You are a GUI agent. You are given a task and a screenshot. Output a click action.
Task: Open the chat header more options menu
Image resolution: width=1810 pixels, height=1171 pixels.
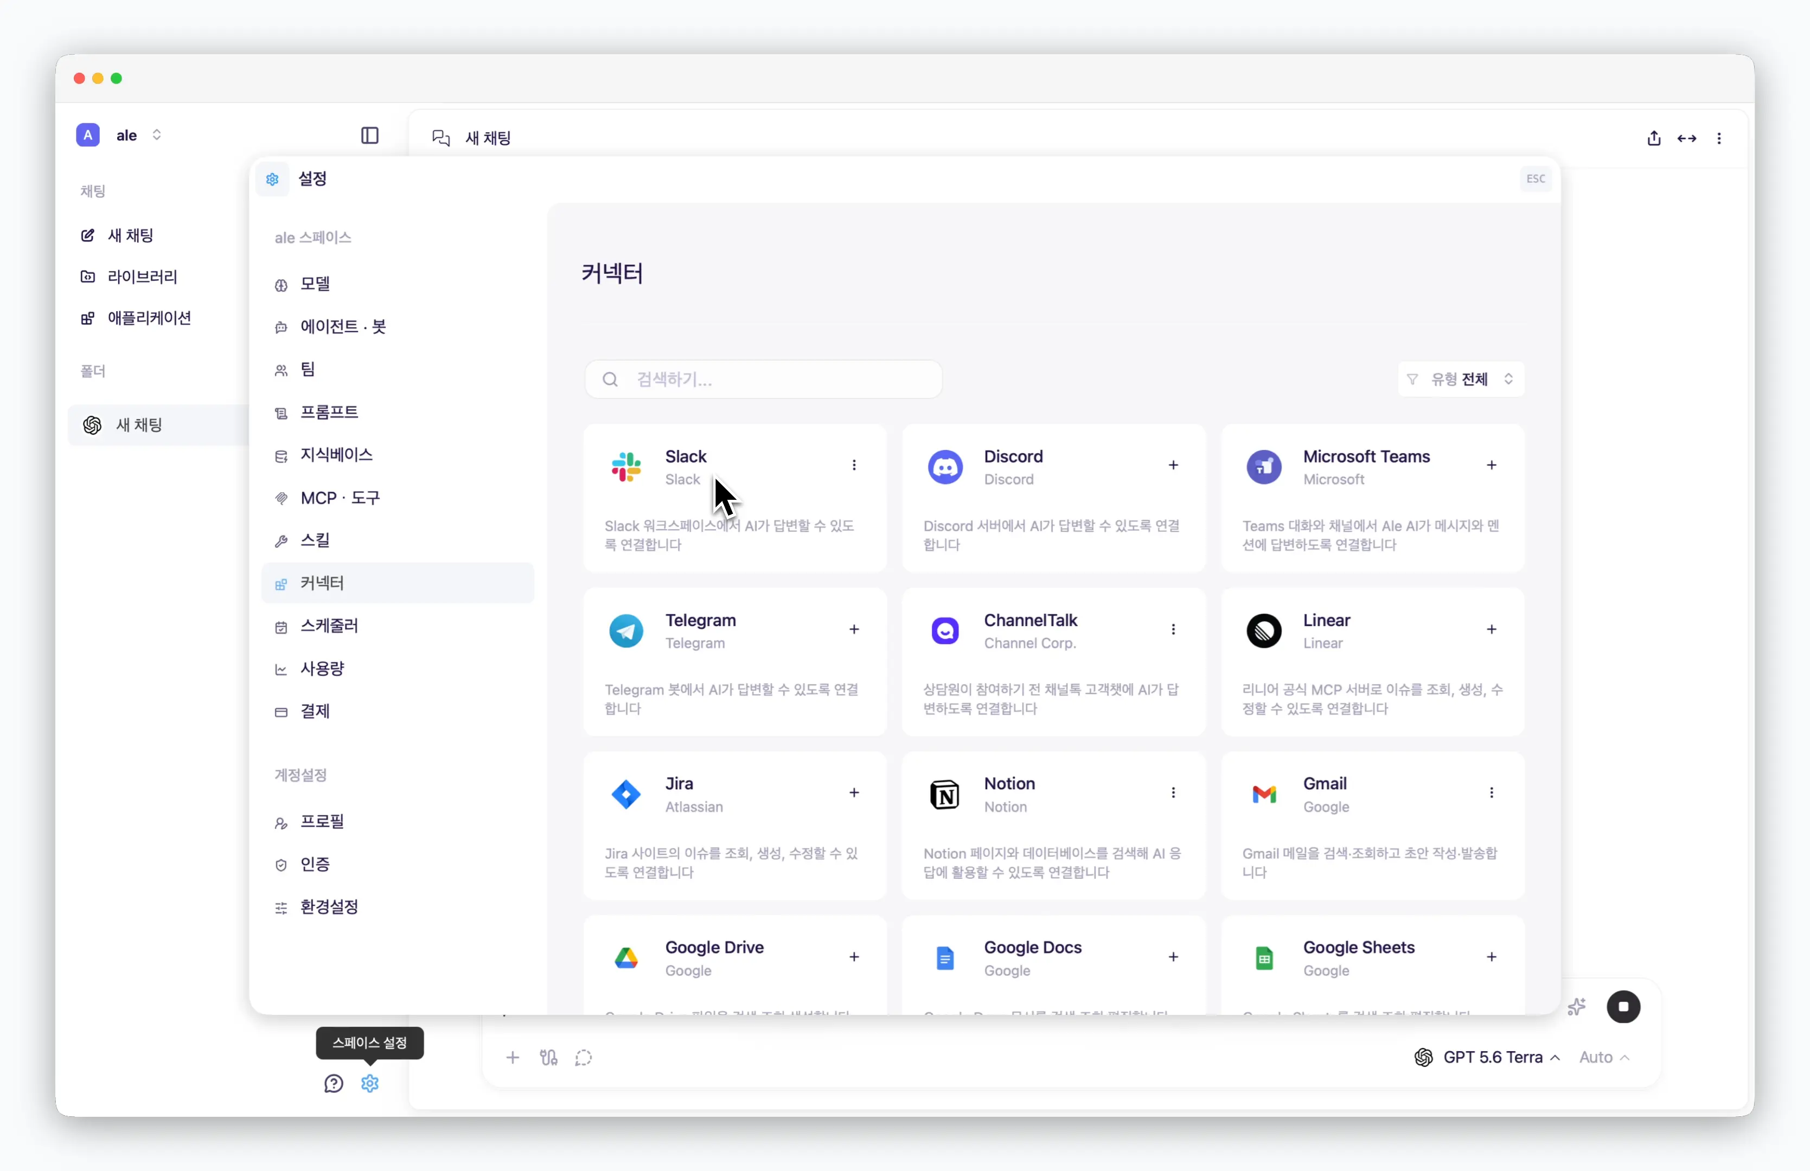1719,138
